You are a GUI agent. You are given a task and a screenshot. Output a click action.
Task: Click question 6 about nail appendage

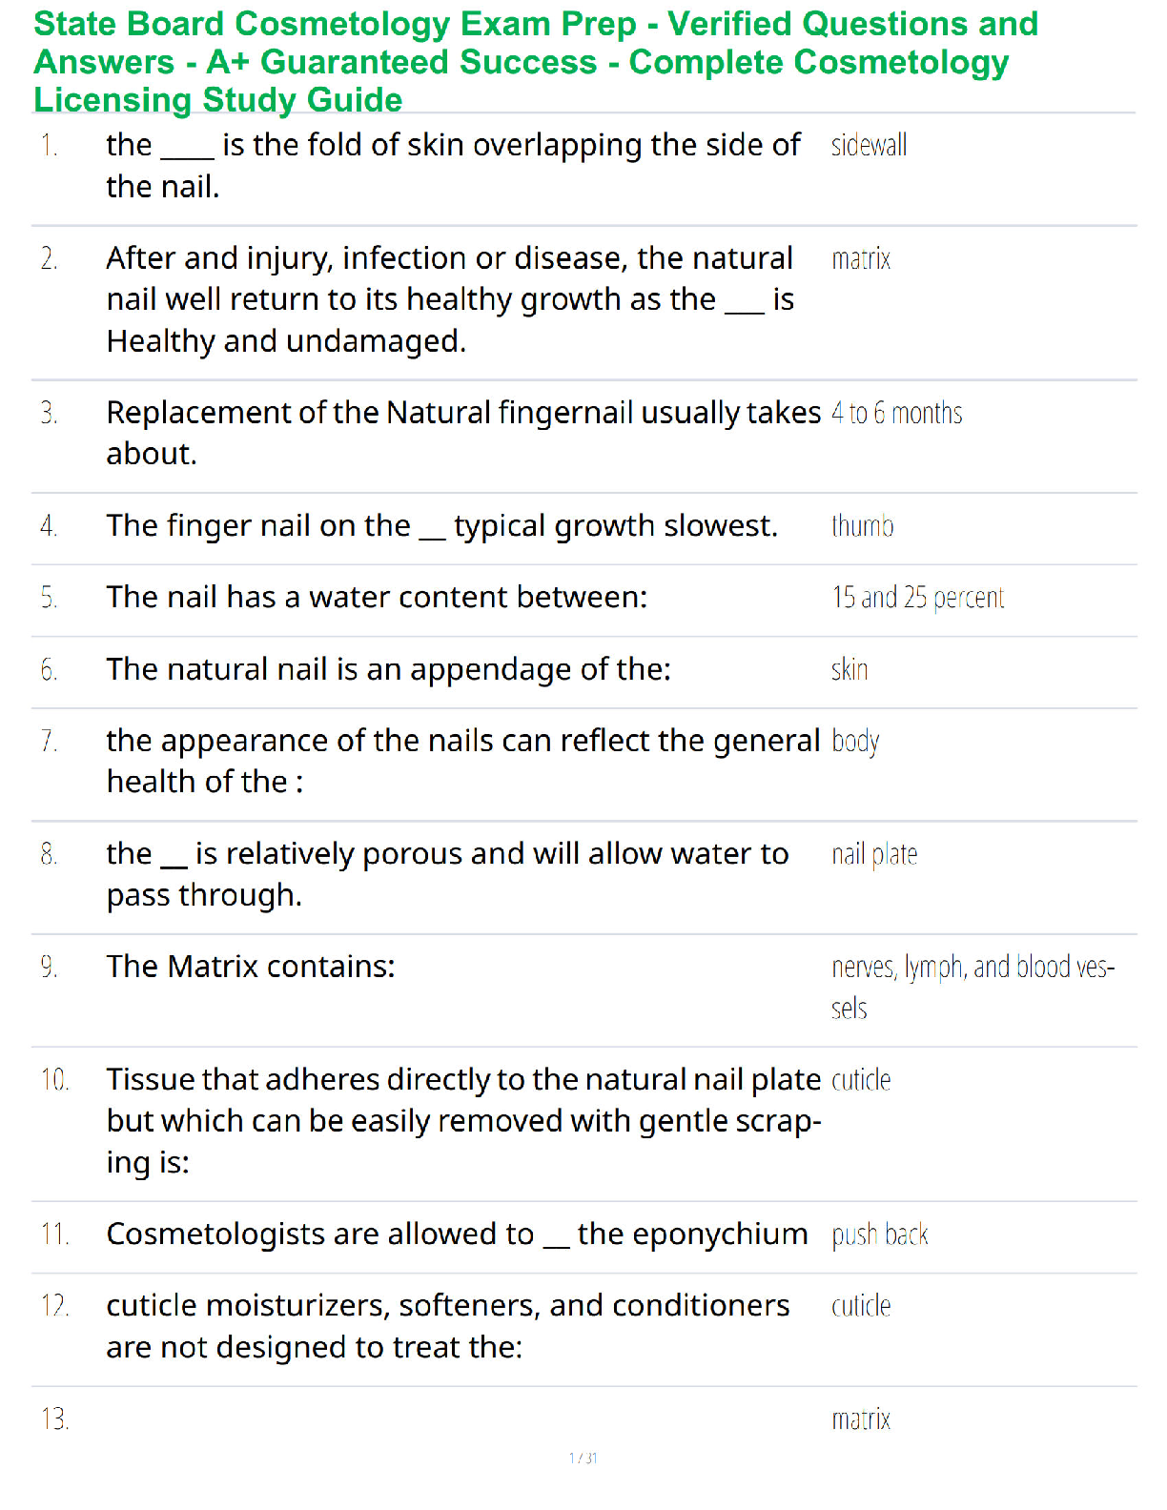click(x=389, y=670)
